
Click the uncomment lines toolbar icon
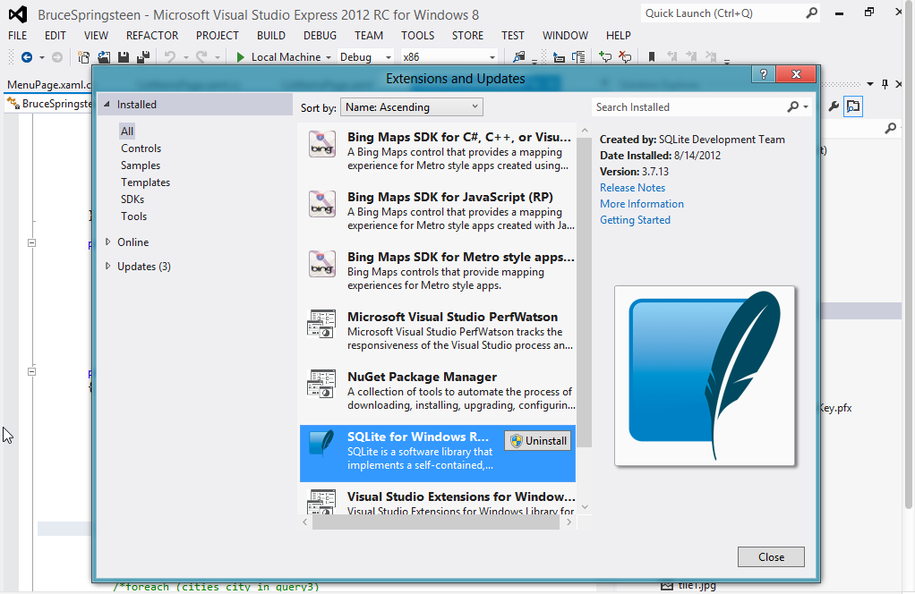point(625,57)
